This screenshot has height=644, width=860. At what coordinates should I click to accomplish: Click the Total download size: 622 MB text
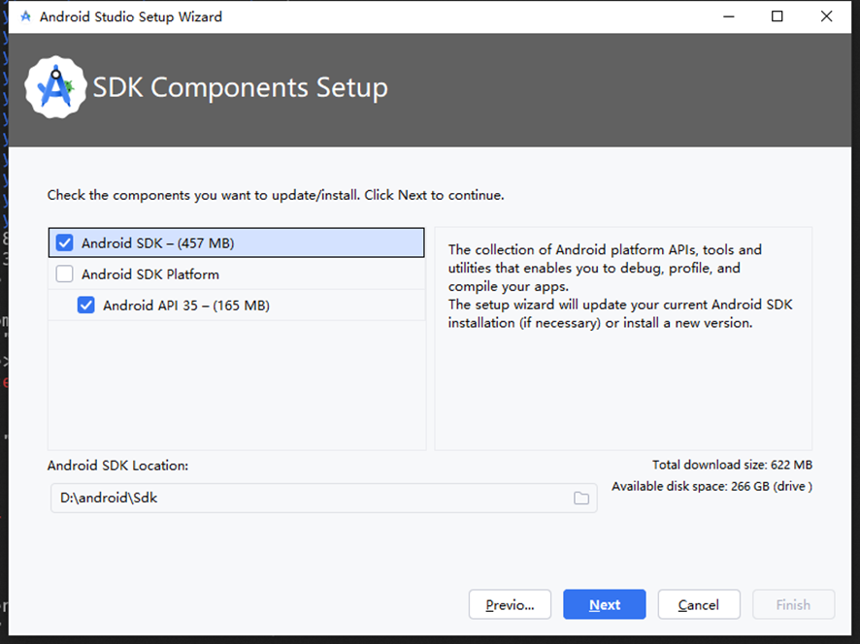pos(732,465)
